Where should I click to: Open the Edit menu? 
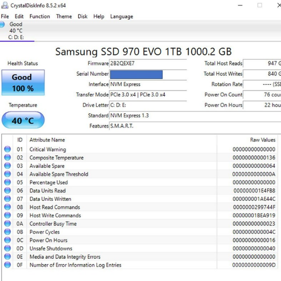(x=19, y=16)
